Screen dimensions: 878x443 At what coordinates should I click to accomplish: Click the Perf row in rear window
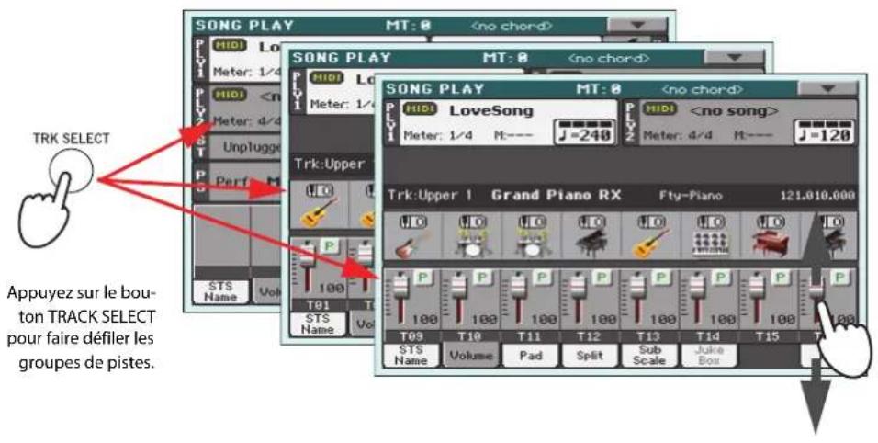(246, 181)
